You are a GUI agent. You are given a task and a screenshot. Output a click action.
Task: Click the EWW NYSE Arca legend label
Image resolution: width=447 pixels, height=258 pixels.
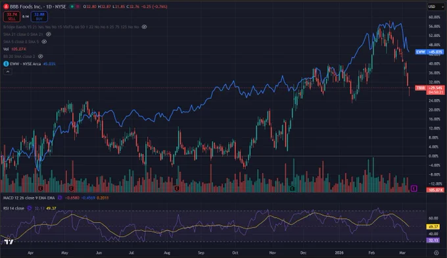click(26, 64)
